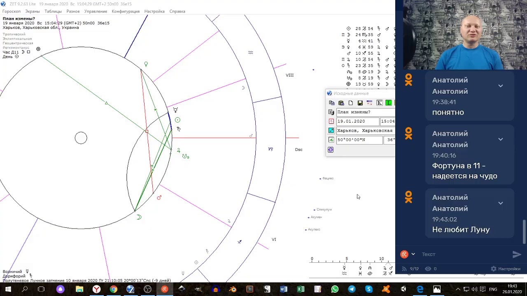Expand the chevron on the Фортуна в 11 message
The image size is (527, 296).
[x=501, y=139]
